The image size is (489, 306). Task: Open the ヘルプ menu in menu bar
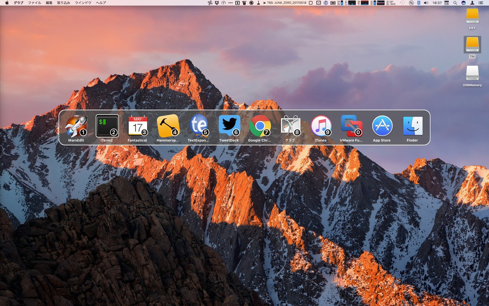point(101,3)
